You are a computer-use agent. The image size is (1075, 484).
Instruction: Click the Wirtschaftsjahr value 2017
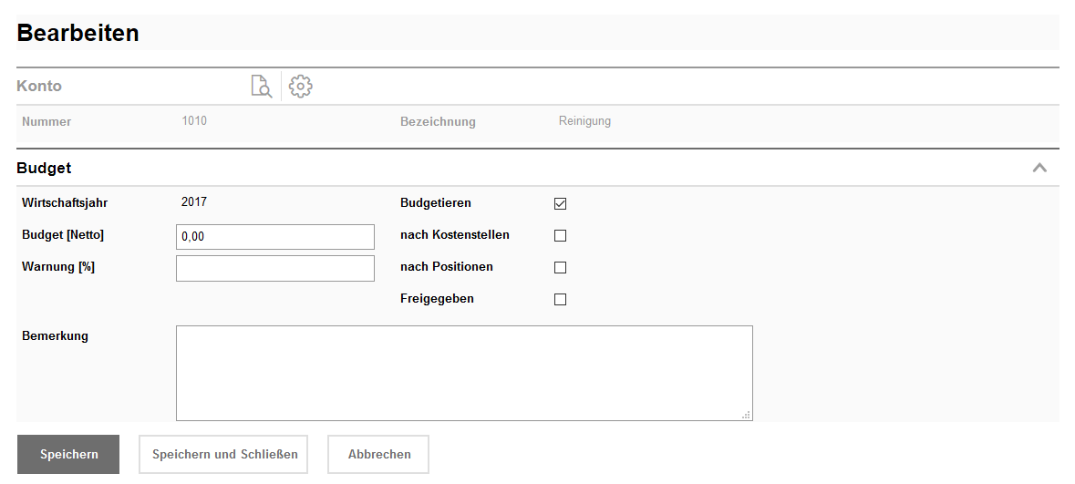(x=194, y=202)
